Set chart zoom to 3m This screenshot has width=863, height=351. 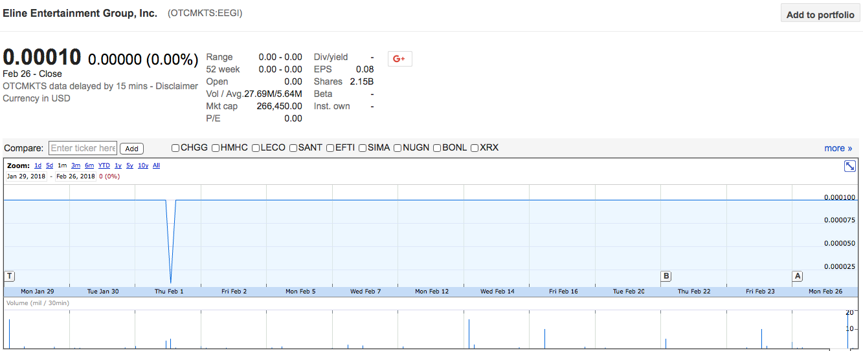(x=76, y=165)
